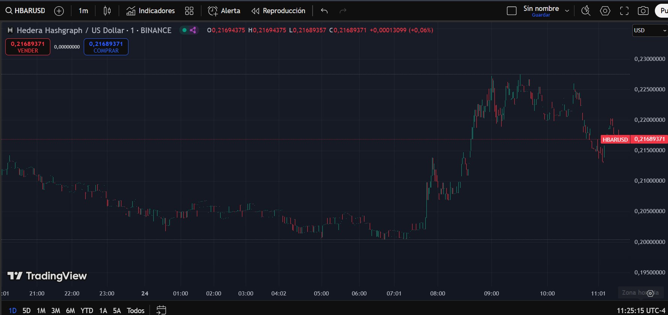Screen dimensions: 668x315
Task: Open Sin nombre layout dropdown
Action: click(567, 11)
